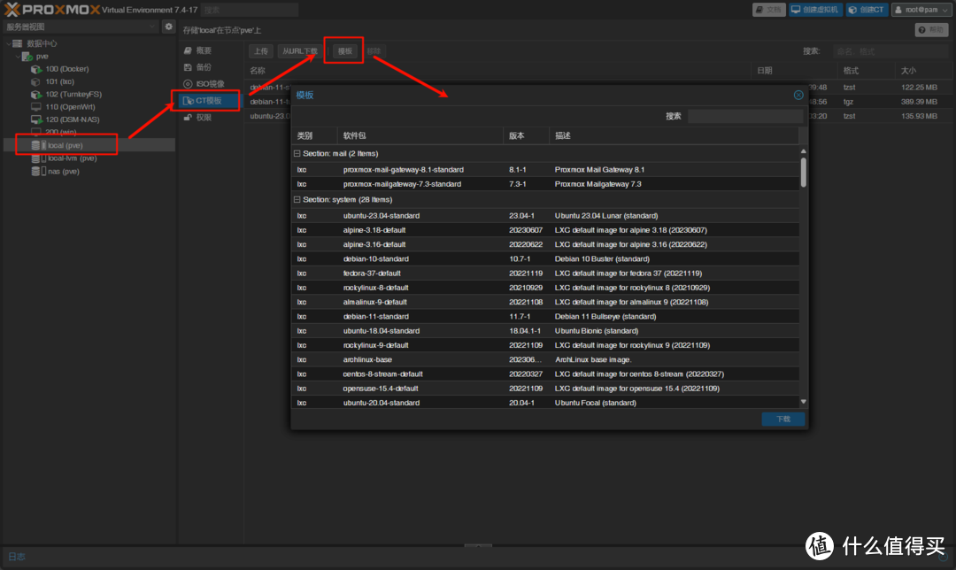Click the 创建CT create container button
The image size is (956, 570).
pos(867,10)
